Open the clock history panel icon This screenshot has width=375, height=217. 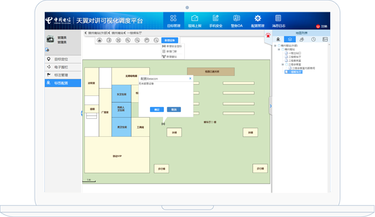313,40
